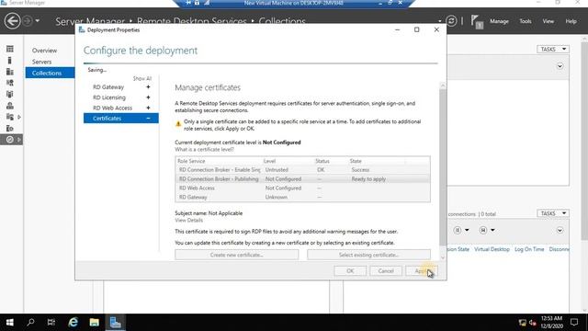The image size is (588, 331).
Task: Select All Servers icon in left sidebar
Action: pos(10,72)
